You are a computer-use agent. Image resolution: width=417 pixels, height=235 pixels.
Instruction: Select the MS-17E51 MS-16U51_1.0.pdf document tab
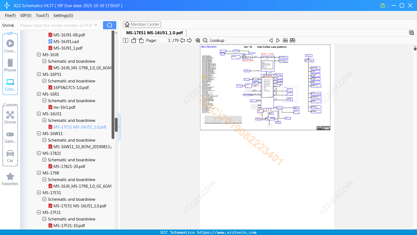click(x=155, y=33)
